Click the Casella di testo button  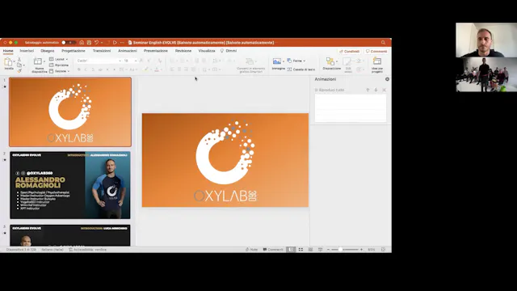pos(301,70)
